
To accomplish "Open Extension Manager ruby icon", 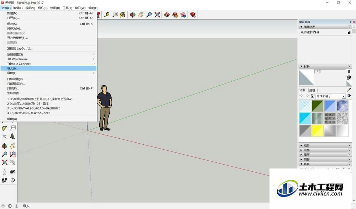I will (193, 15).
